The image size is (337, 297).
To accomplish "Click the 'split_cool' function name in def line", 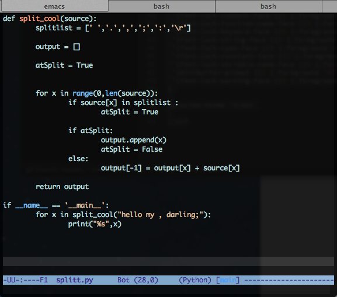I will [x=40, y=19].
